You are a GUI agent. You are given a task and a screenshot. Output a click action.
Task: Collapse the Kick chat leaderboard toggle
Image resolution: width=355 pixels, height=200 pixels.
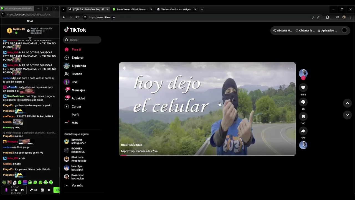tap(30, 38)
